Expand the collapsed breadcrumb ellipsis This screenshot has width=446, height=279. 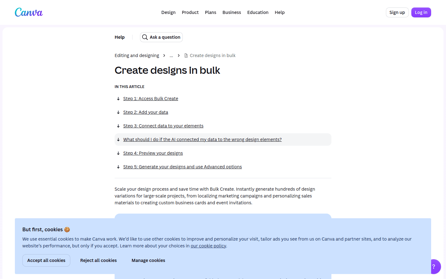click(x=171, y=55)
